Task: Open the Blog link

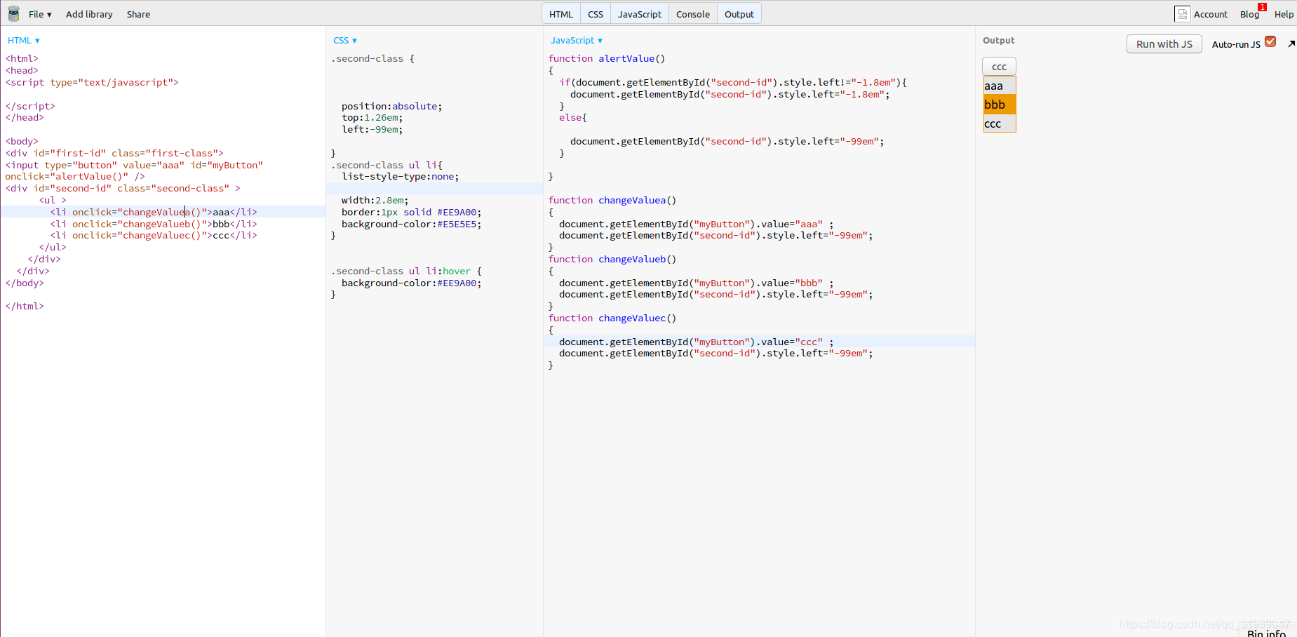Action: coord(1249,14)
